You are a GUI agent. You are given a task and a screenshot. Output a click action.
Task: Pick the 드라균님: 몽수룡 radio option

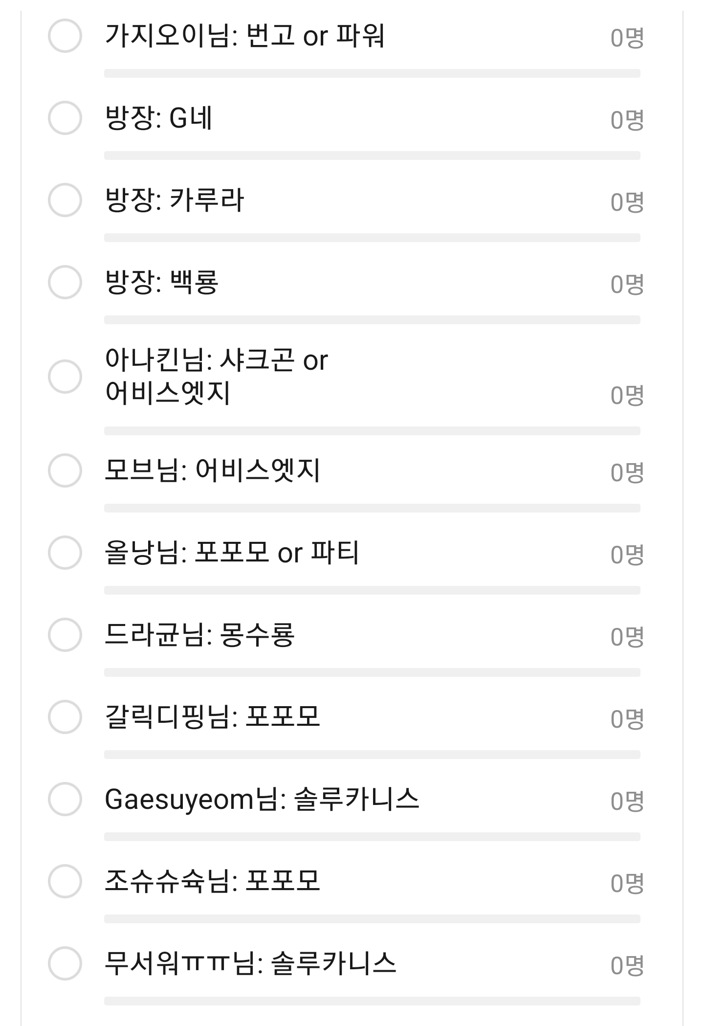tap(65, 635)
